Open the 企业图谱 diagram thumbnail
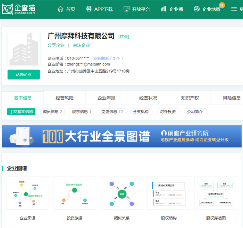243x228 pixels. tap(27, 193)
